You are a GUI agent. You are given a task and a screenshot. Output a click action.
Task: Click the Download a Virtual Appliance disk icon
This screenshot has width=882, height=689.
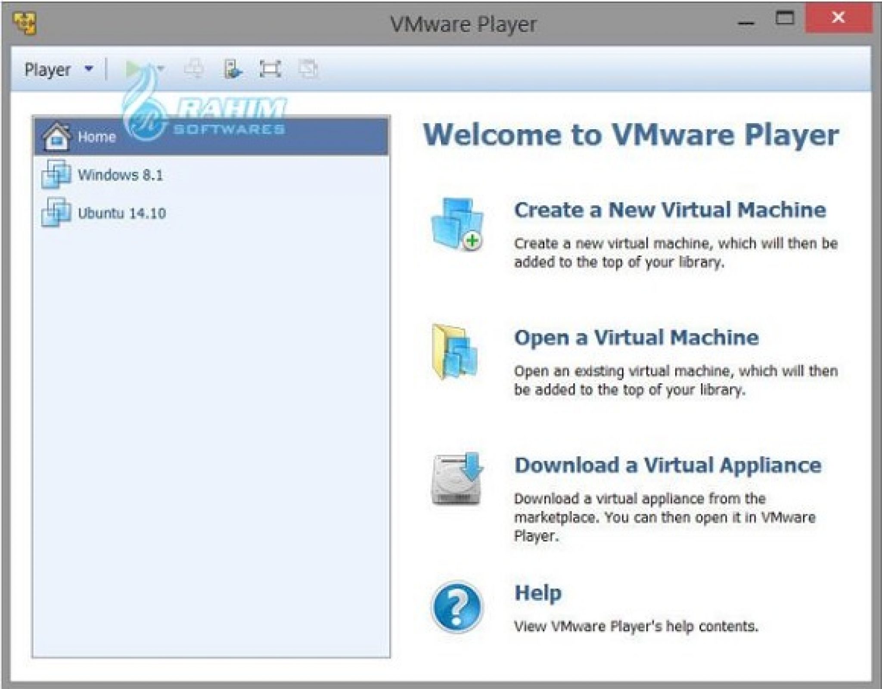[x=457, y=479]
